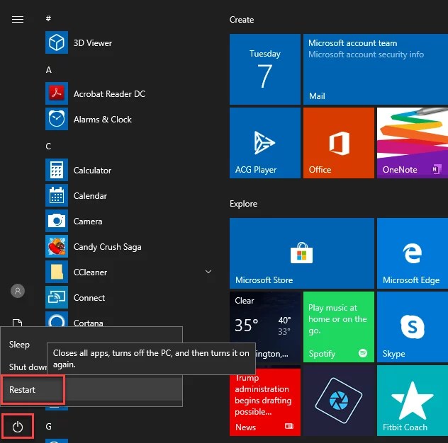Click the G letter group header
The image size is (448, 443).
pyautogui.click(x=49, y=426)
